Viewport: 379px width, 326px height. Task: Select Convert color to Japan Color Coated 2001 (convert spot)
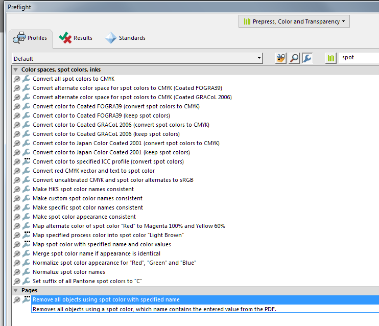tap(126, 143)
